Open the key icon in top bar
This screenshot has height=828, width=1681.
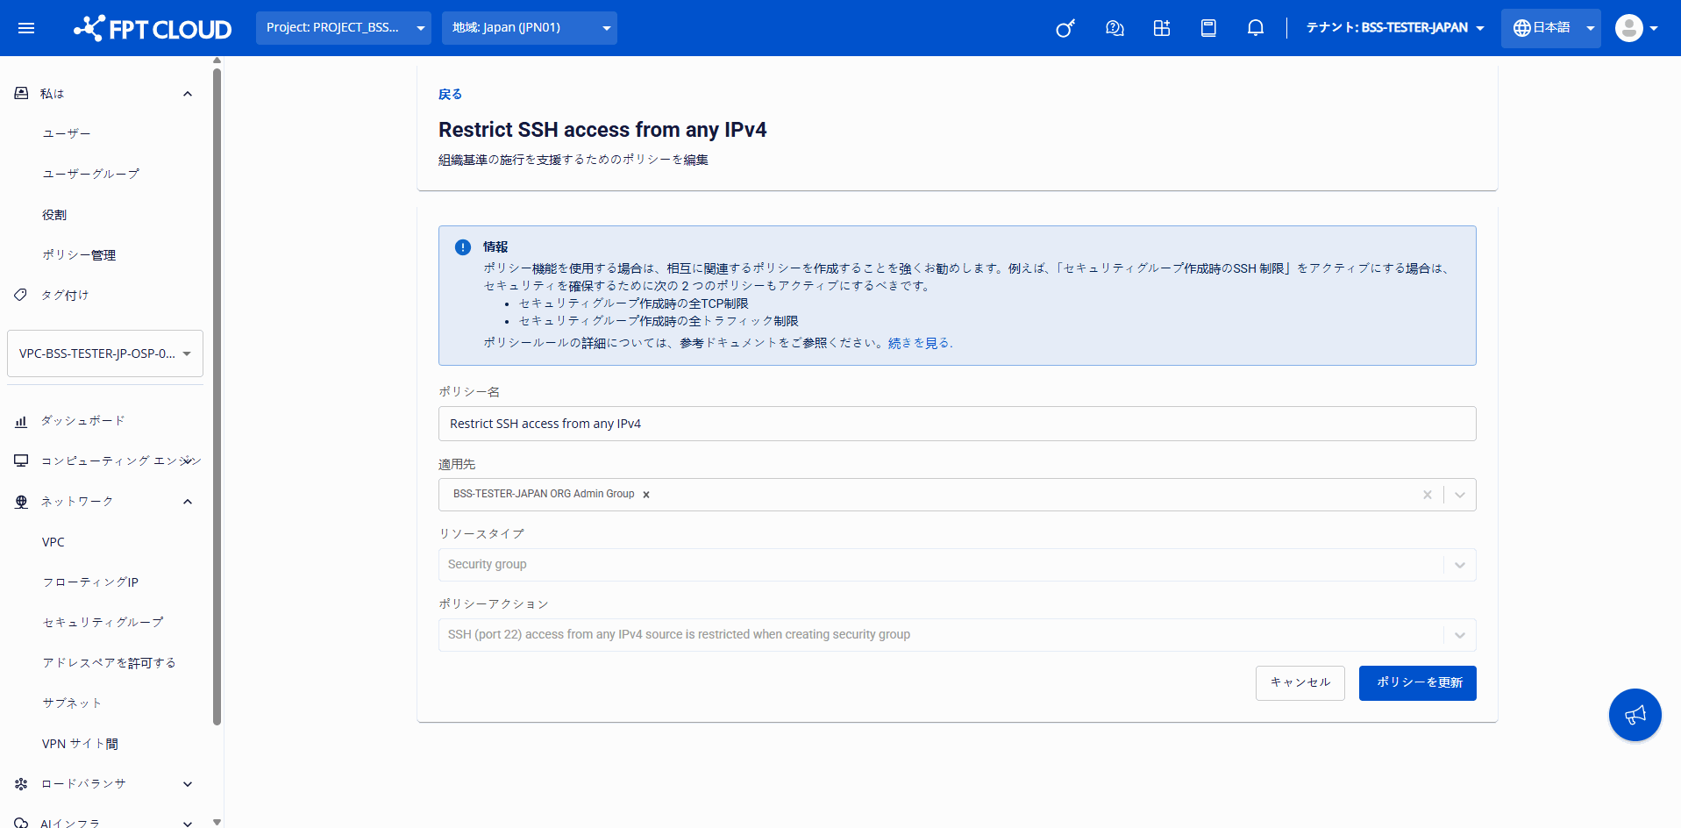(1065, 28)
